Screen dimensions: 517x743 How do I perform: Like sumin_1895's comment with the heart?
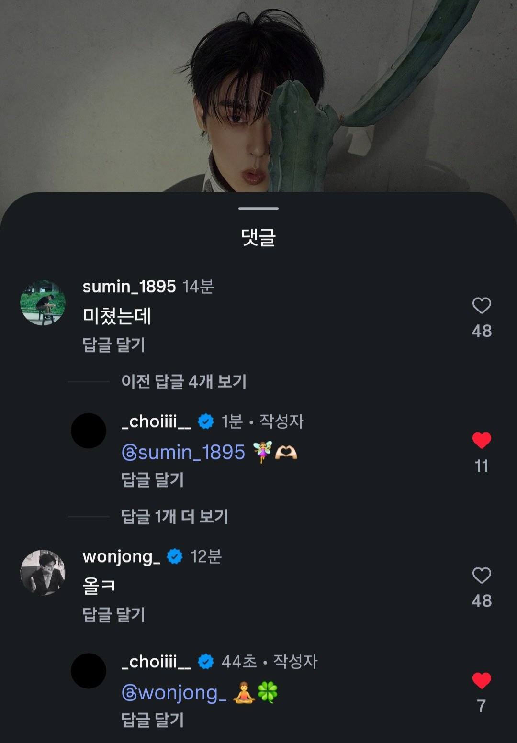(x=482, y=306)
